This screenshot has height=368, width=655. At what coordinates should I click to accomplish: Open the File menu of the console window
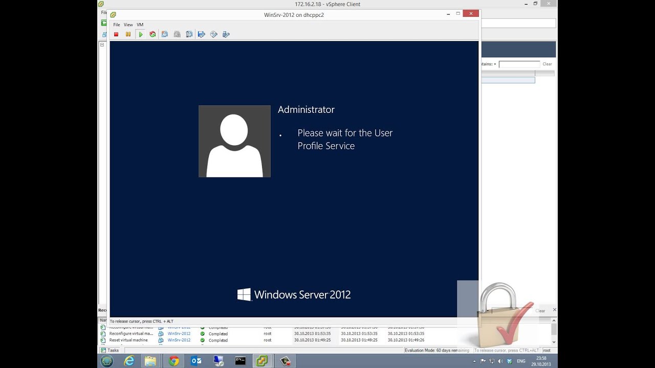(117, 25)
